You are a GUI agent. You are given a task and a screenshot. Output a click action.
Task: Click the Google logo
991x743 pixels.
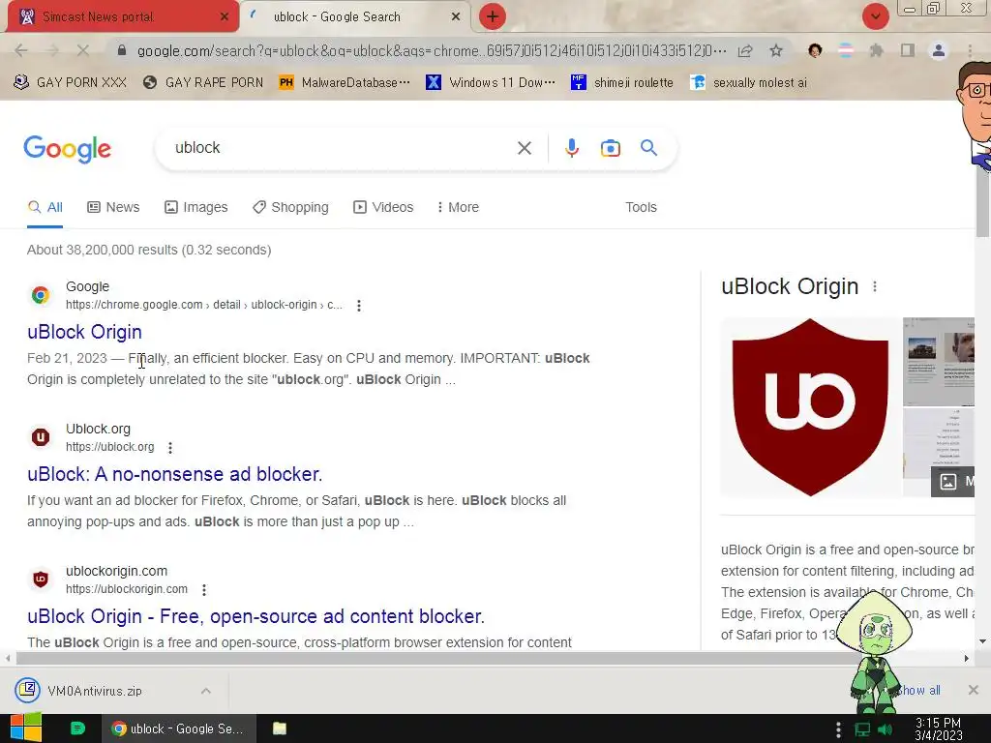point(67,149)
